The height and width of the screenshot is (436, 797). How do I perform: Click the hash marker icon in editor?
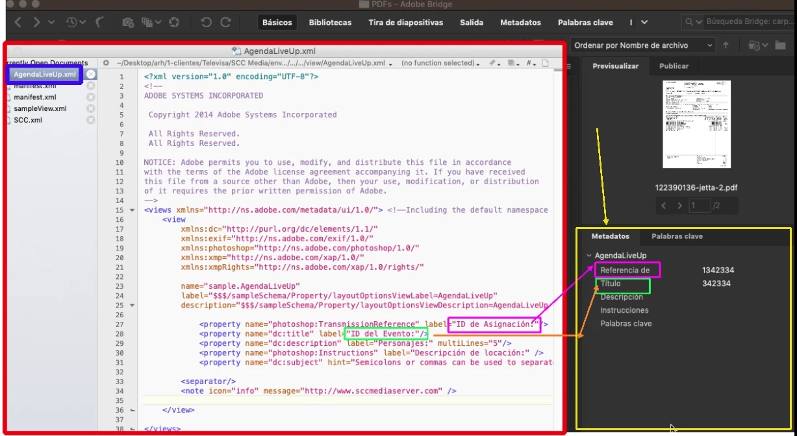[530, 64]
